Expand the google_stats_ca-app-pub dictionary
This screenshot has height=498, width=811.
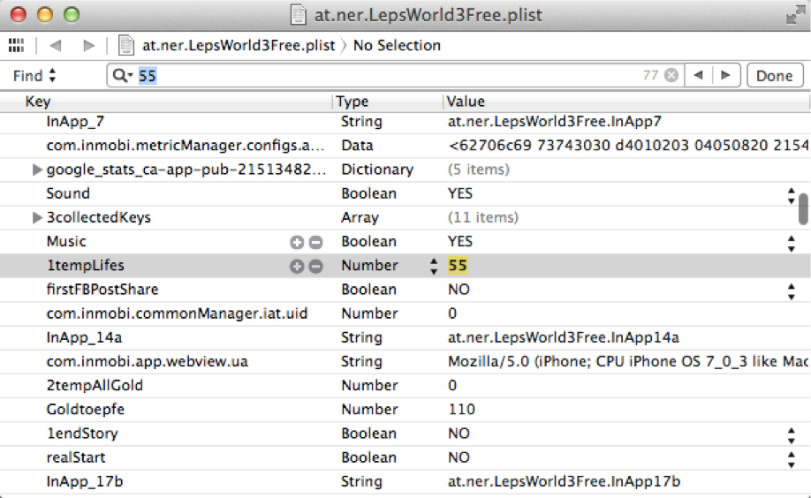[x=37, y=170]
